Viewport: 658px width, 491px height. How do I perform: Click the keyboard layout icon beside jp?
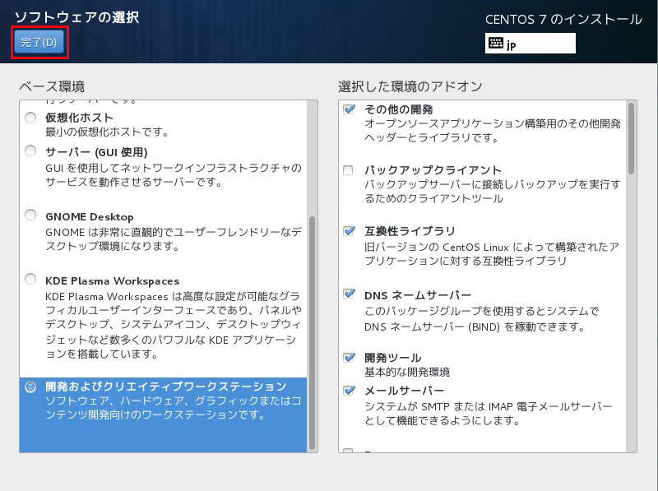(x=496, y=43)
